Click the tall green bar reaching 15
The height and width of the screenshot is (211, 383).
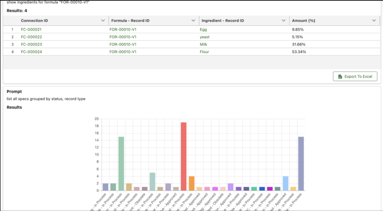(121, 163)
